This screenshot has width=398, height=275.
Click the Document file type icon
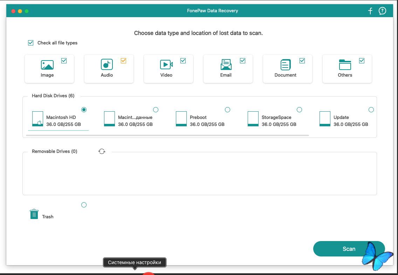tap(286, 65)
